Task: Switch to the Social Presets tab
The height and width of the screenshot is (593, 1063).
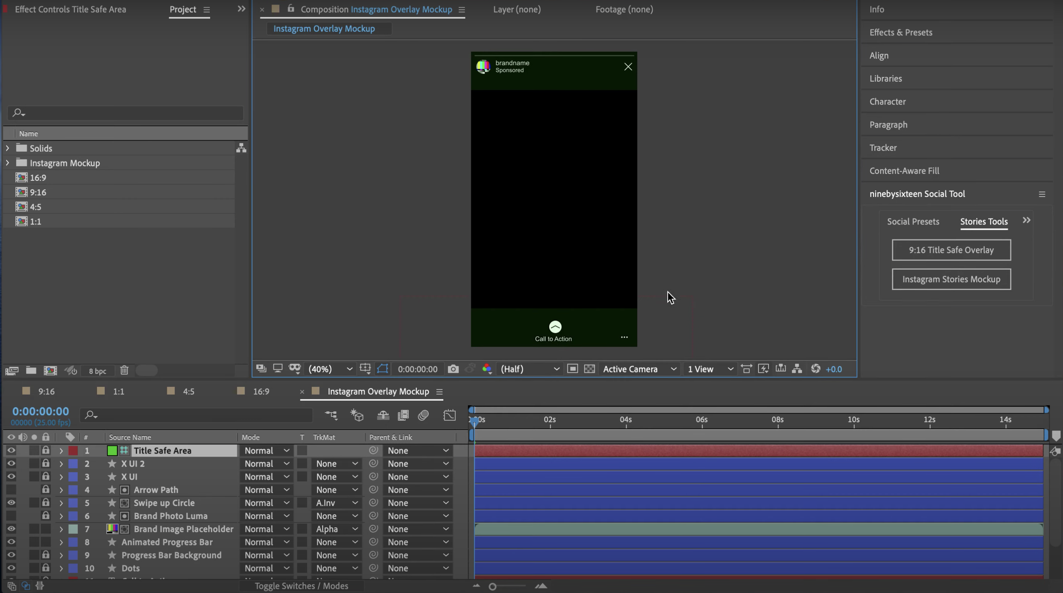Action: coord(913,222)
